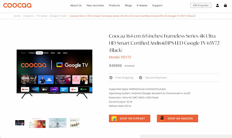Select the second colorful picture thumbnail

click(x=37, y=123)
